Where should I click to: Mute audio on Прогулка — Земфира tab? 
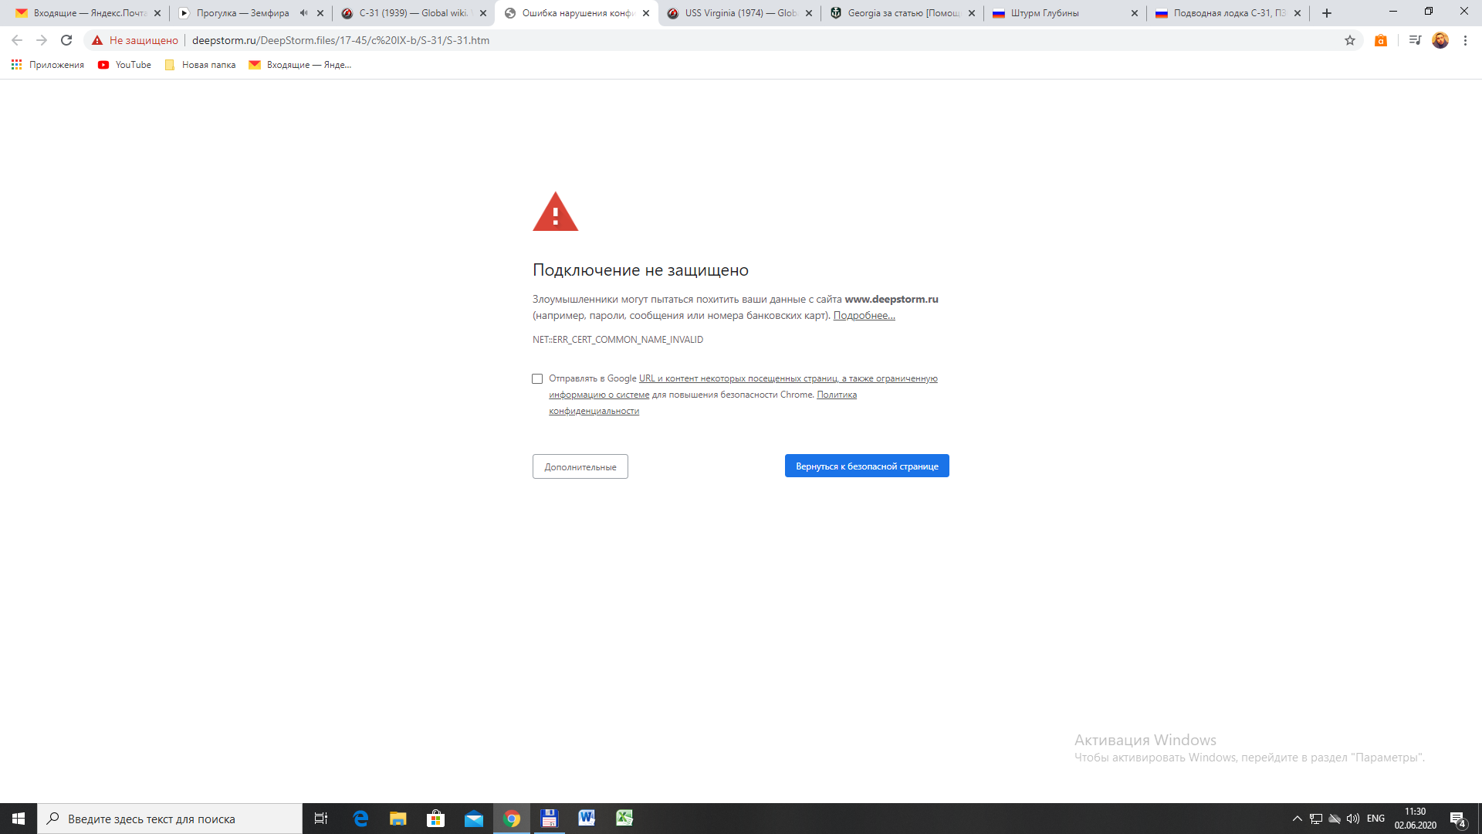coord(303,13)
